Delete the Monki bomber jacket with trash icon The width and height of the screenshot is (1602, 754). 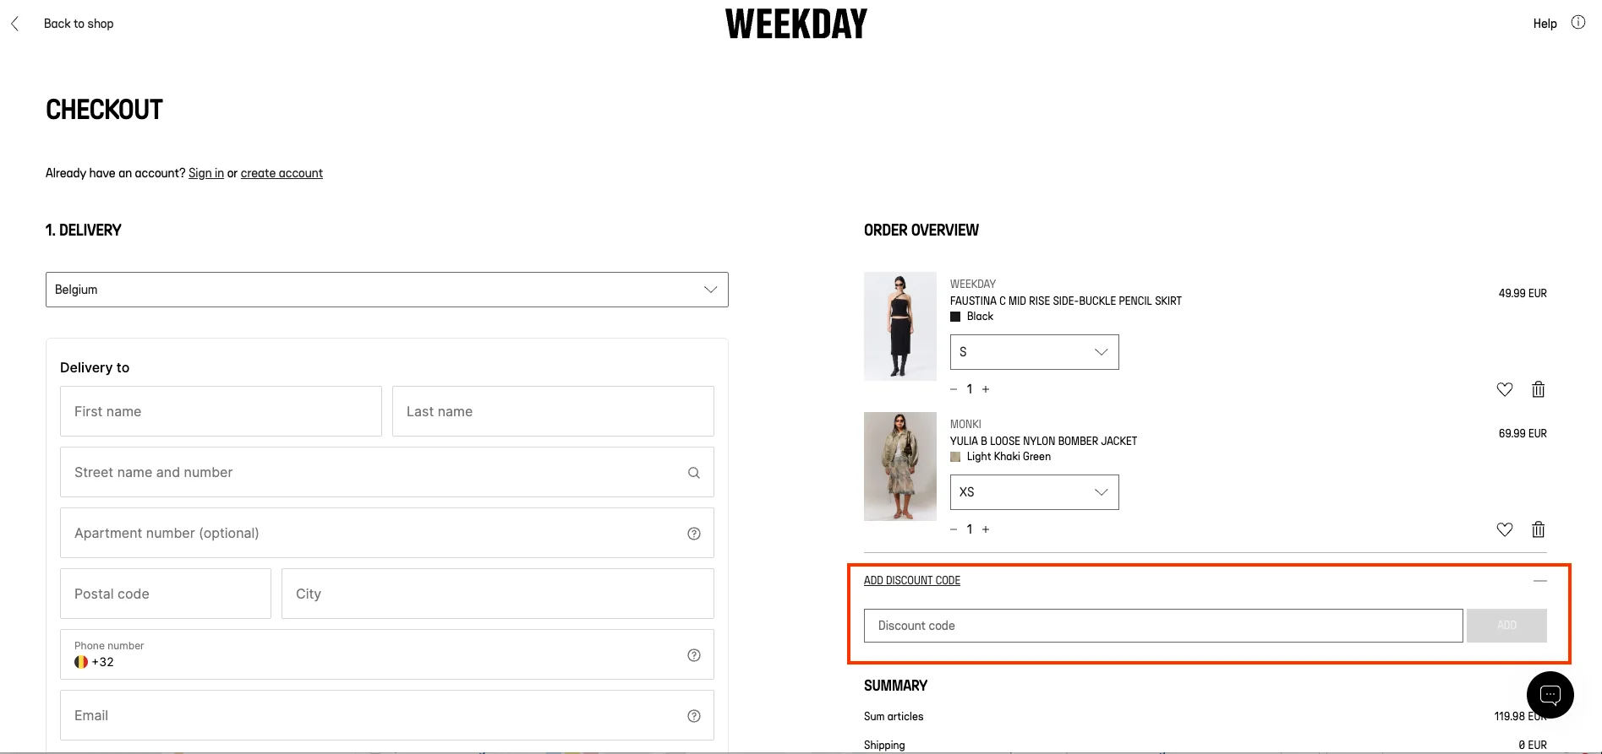point(1538,529)
